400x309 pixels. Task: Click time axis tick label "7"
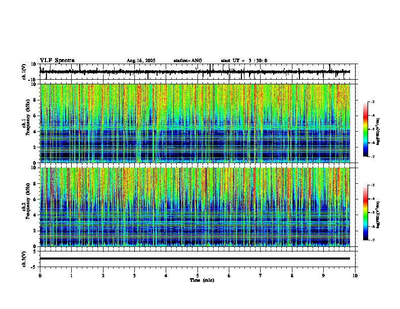261,276
